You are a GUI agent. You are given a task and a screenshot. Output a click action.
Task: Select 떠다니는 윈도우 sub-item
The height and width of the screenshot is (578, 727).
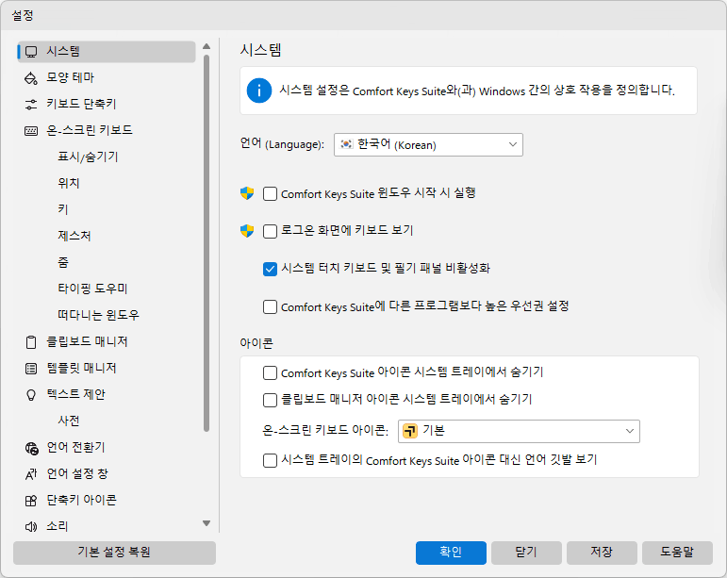(98, 315)
